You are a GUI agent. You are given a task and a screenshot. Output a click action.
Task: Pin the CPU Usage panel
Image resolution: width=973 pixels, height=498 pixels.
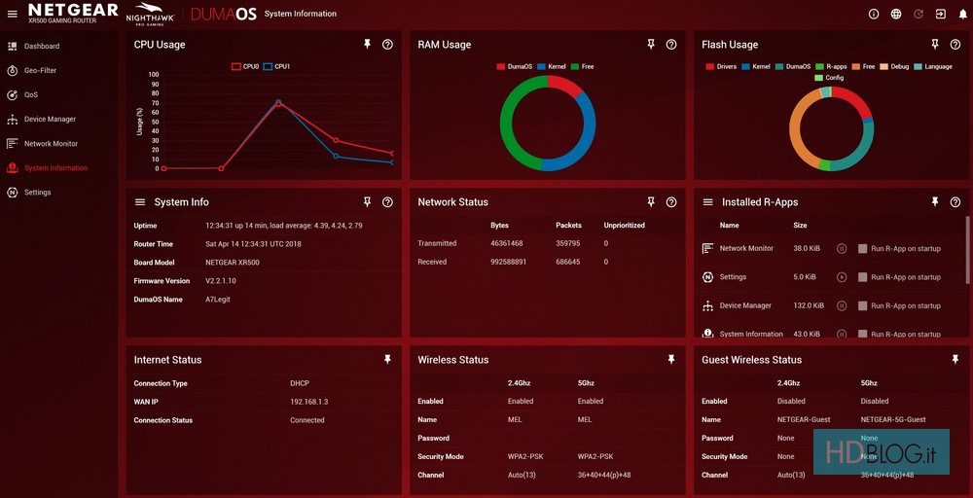pyautogui.click(x=367, y=44)
